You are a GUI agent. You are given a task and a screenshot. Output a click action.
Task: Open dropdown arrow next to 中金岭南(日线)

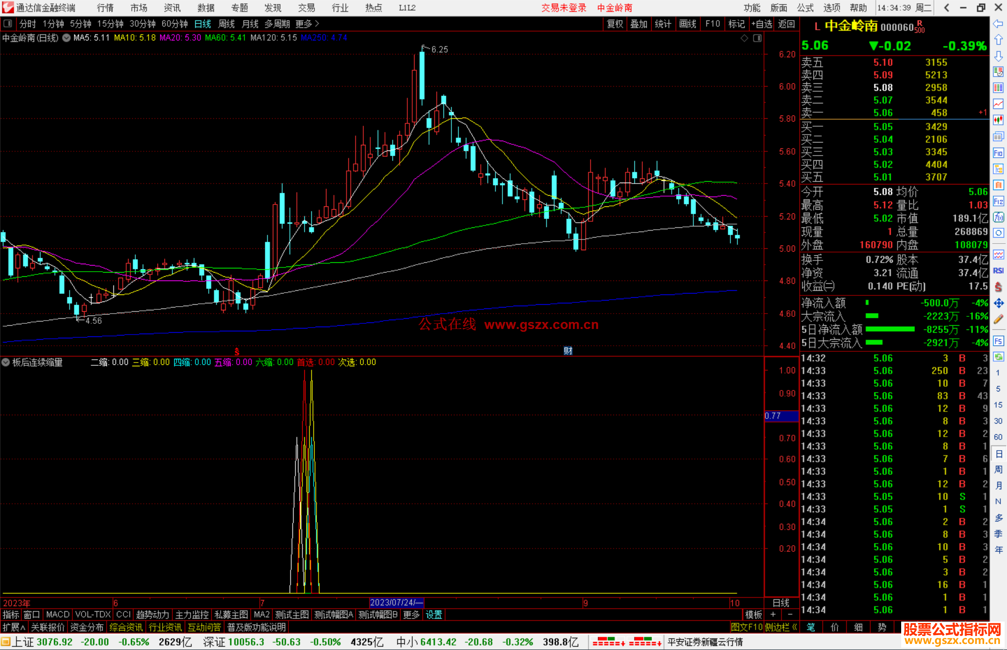[66, 38]
